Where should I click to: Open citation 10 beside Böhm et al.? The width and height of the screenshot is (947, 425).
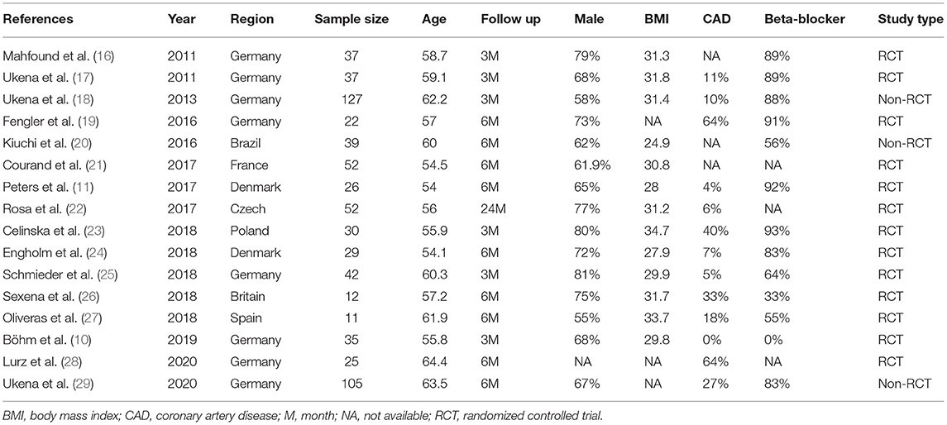click(x=84, y=340)
